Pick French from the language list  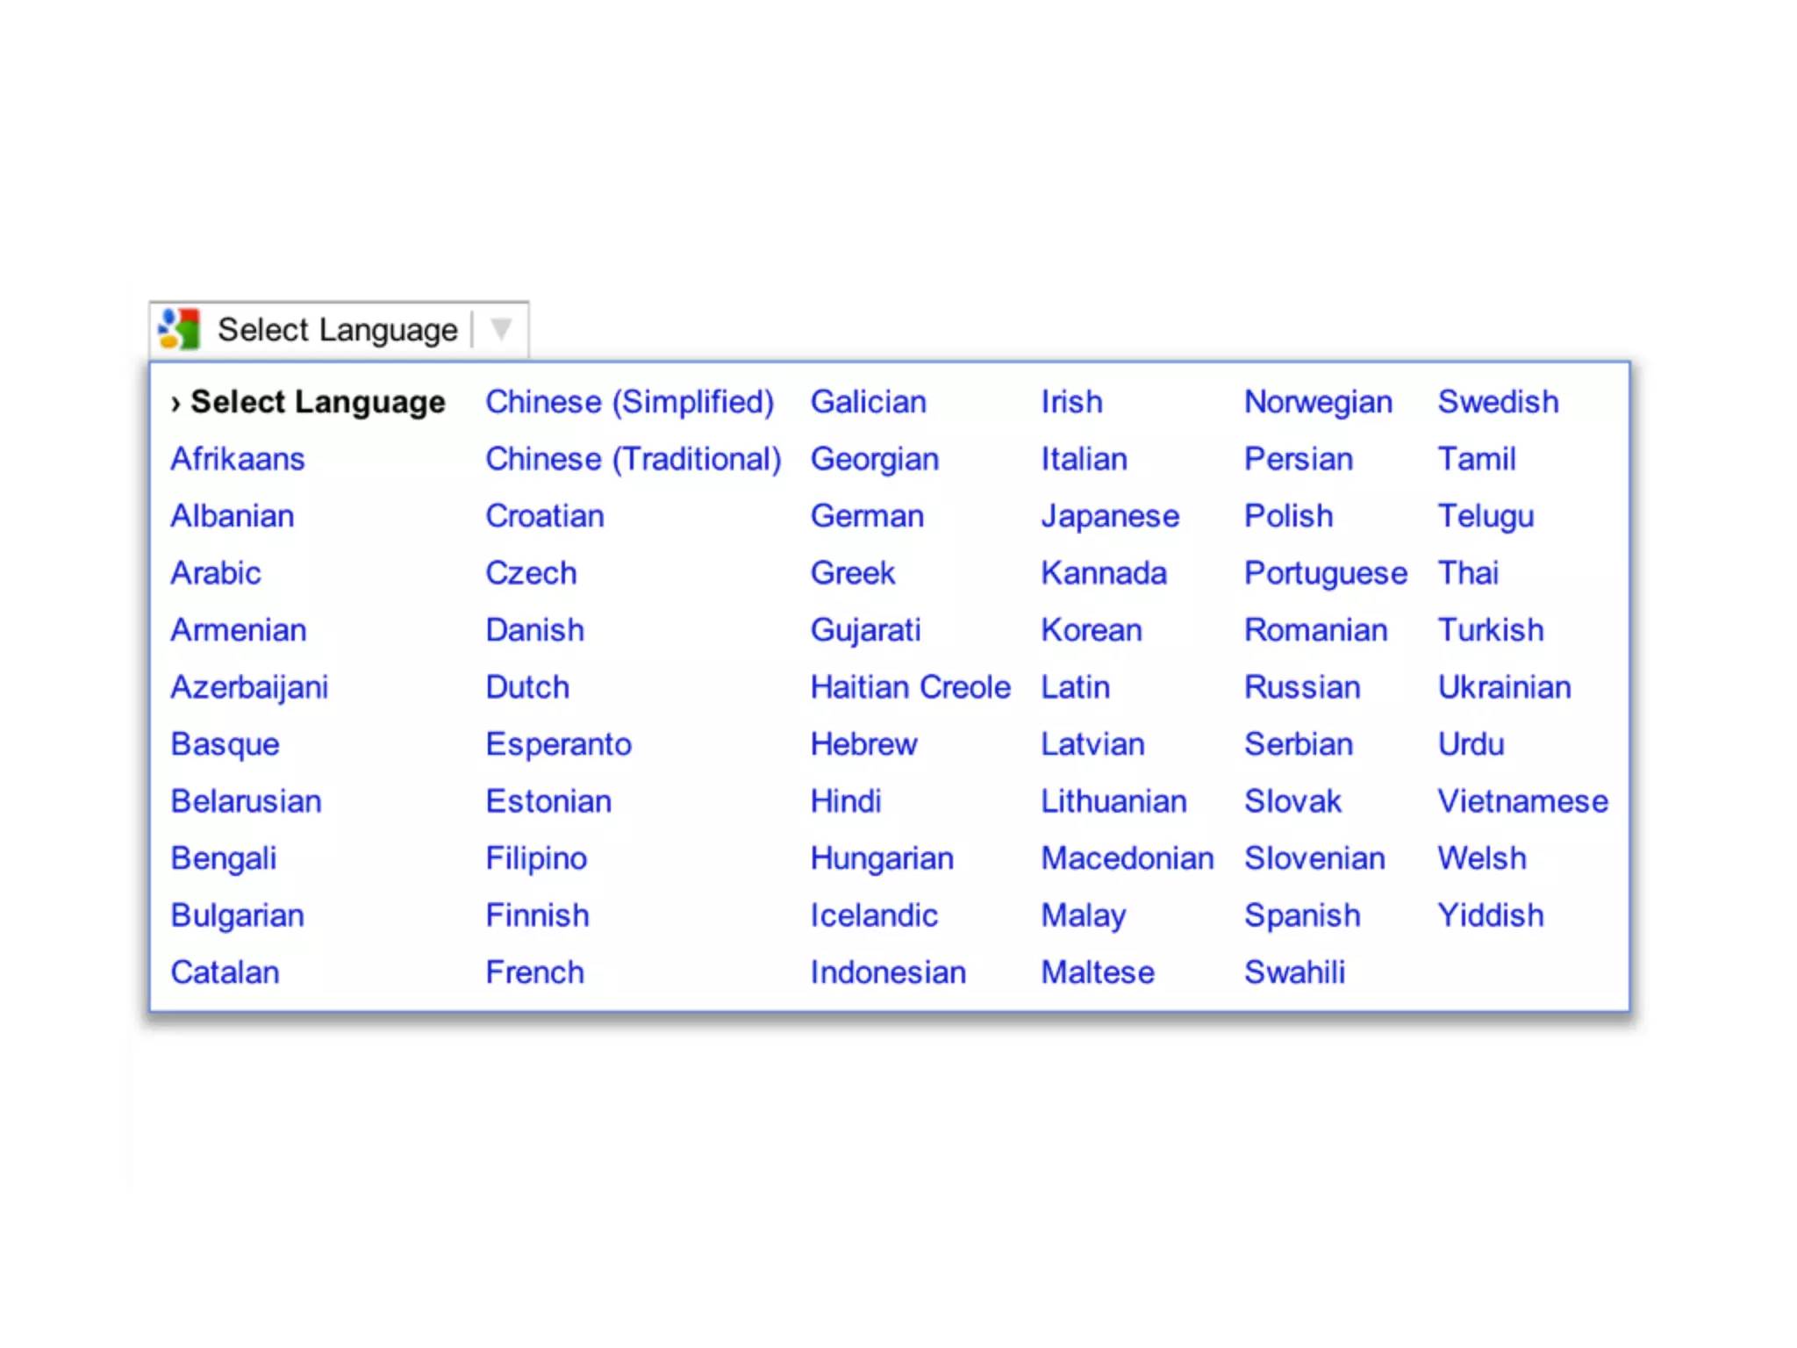tap(535, 972)
